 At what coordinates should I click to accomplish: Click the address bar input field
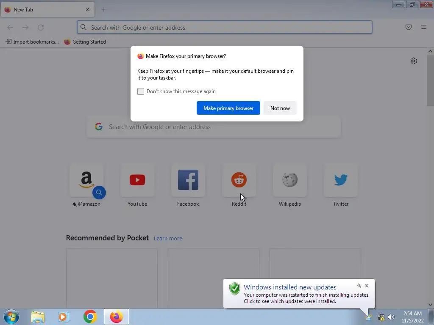pyautogui.click(x=225, y=28)
